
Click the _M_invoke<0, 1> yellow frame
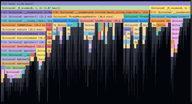click(170, 8)
